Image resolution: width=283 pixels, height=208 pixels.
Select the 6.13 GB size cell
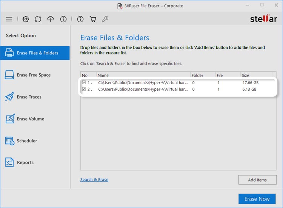pyautogui.click(x=249, y=89)
